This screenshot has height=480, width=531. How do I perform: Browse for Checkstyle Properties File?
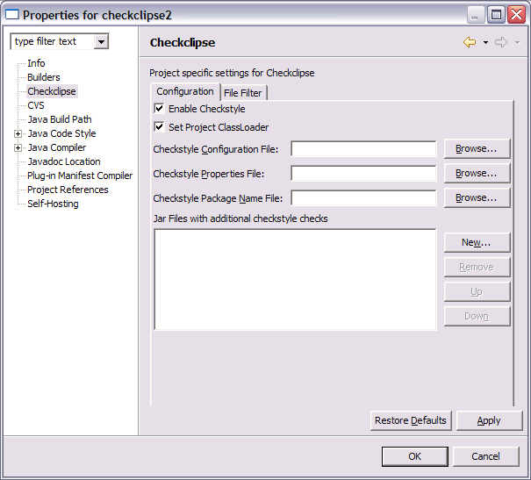[x=477, y=174]
